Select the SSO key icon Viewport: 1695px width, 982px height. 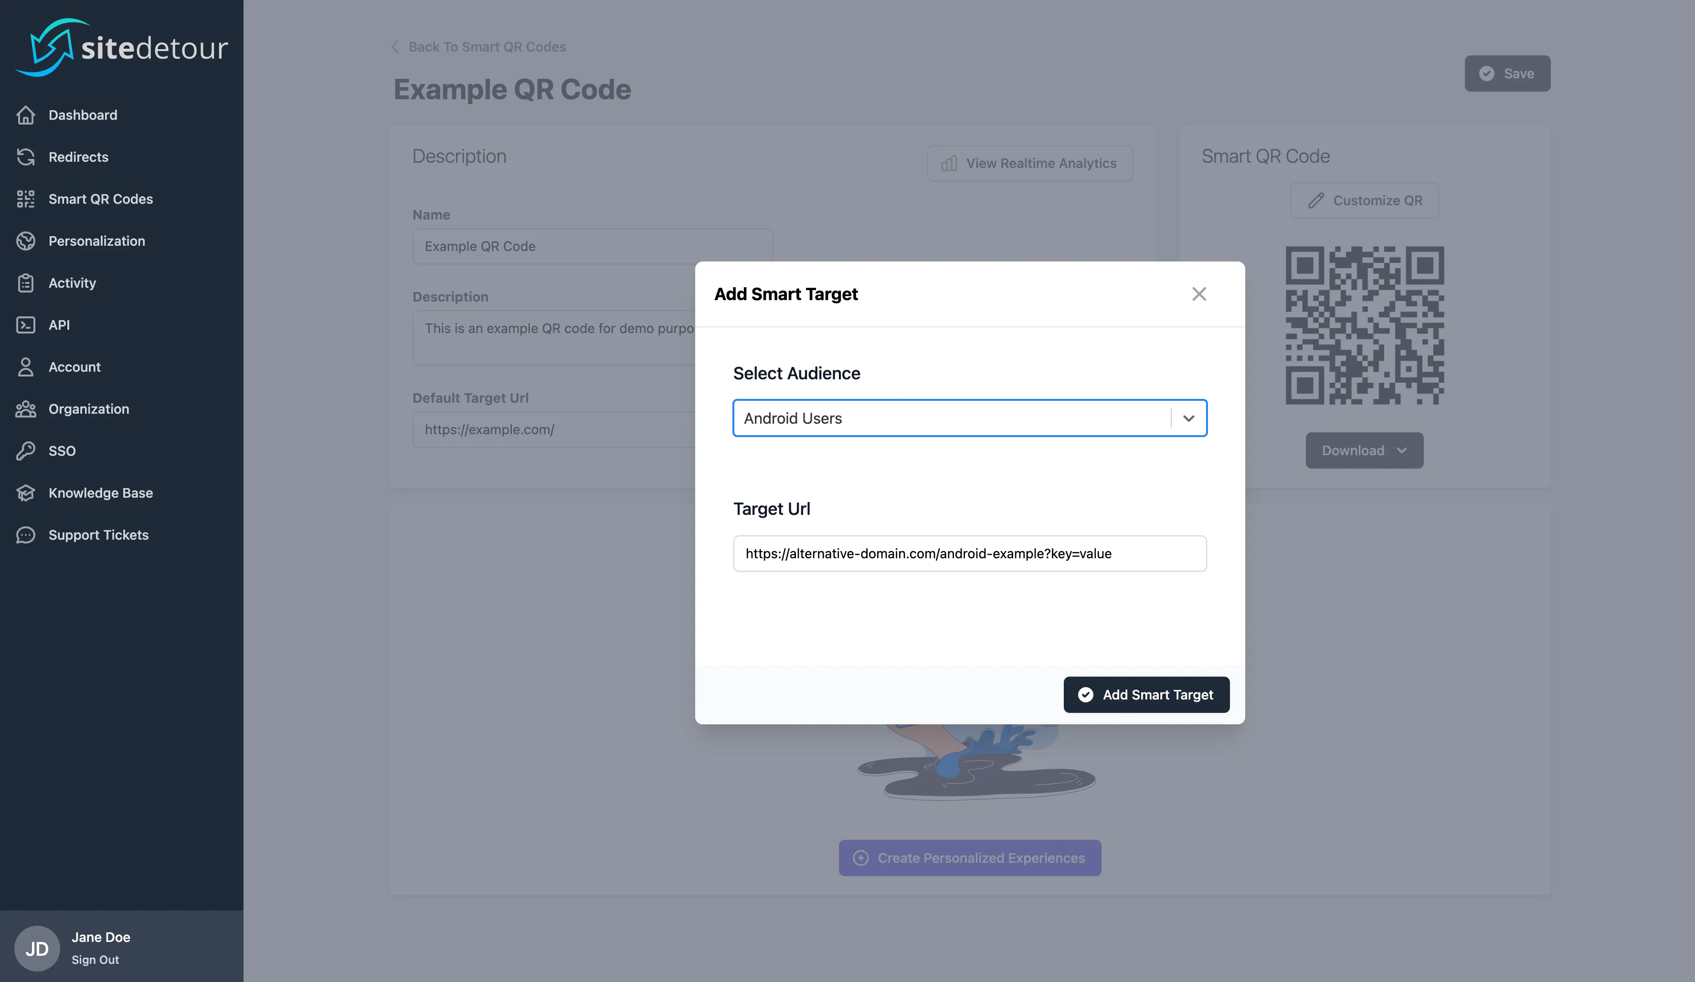coord(26,451)
